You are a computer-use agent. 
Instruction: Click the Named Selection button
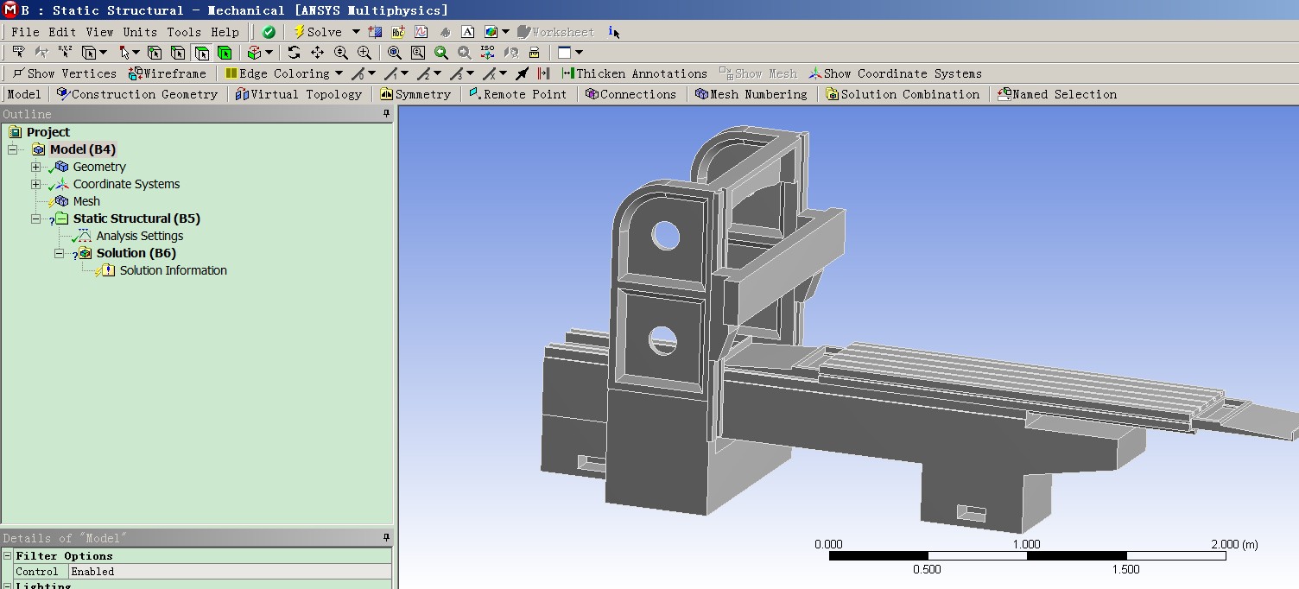click(x=1057, y=94)
